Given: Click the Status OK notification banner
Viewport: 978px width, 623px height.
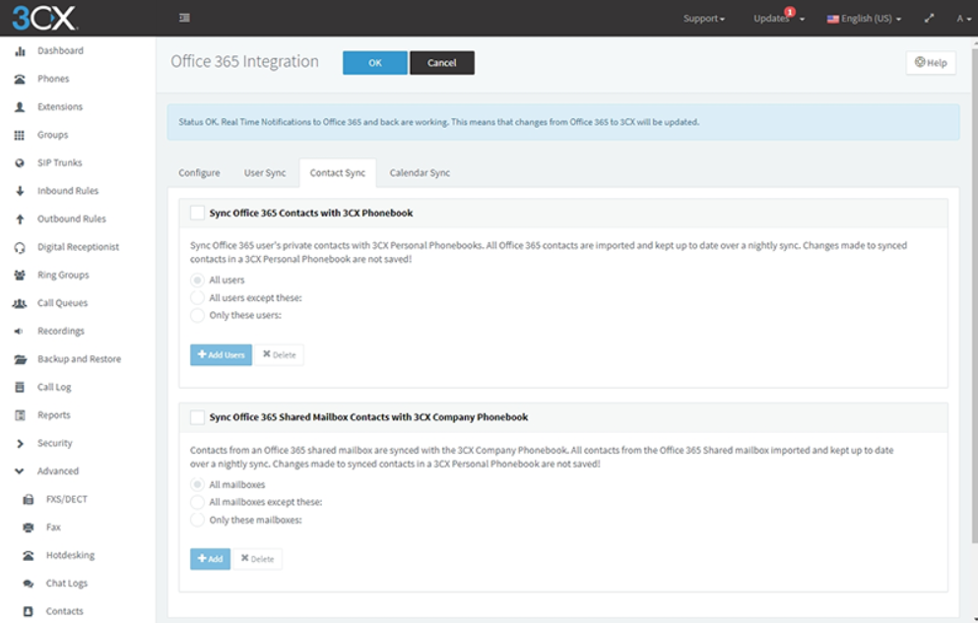Looking at the screenshot, I should [x=563, y=122].
